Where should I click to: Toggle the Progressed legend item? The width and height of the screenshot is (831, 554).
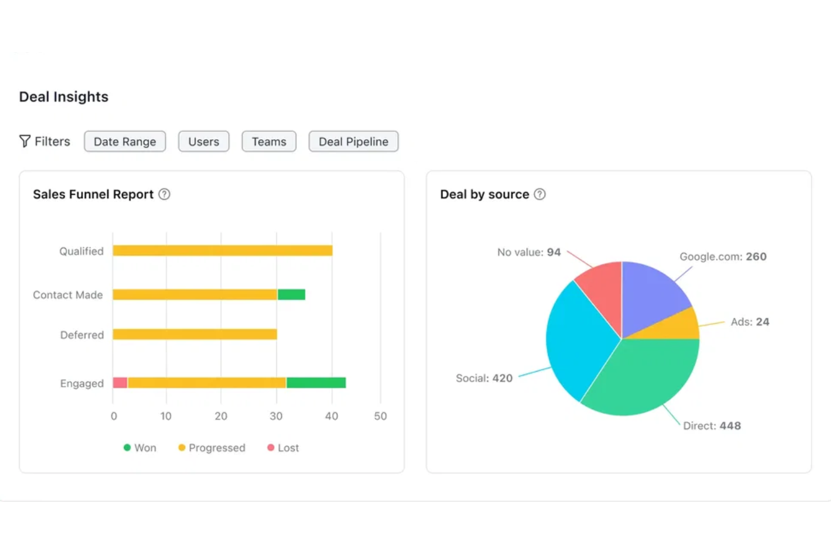click(212, 448)
